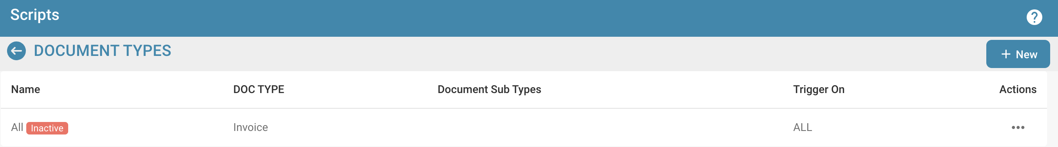
Task: Click the Invoice doc type cell
Action: (x=250, y=127)
